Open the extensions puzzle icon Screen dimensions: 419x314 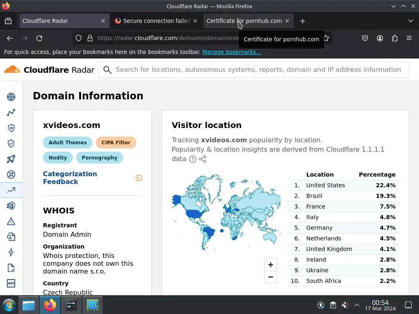(394, 38)
